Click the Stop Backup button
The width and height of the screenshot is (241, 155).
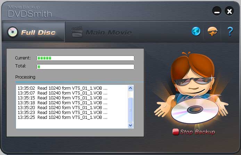(194, 132)
